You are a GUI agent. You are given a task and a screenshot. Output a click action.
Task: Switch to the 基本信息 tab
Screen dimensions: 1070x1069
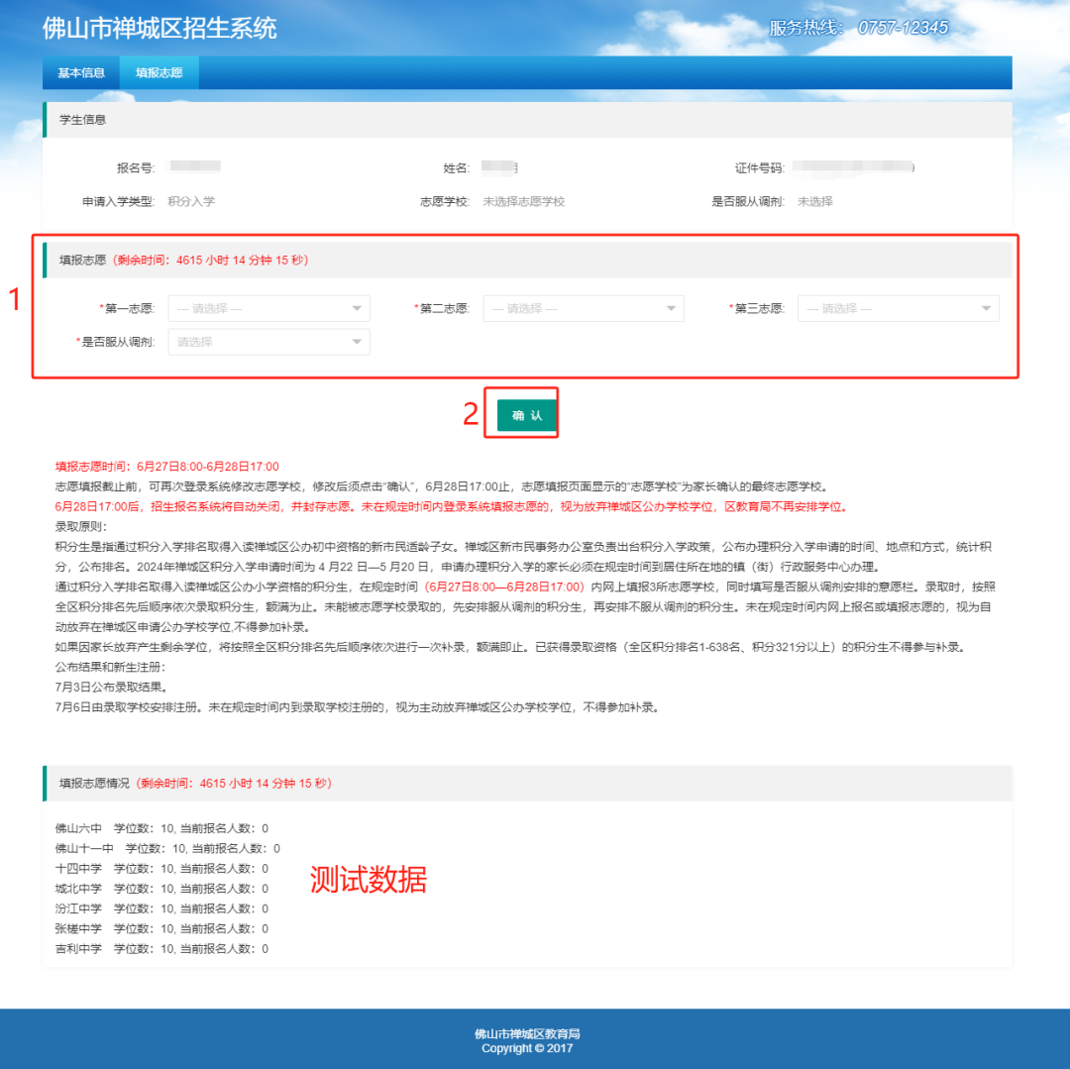(x=81, y=72)
